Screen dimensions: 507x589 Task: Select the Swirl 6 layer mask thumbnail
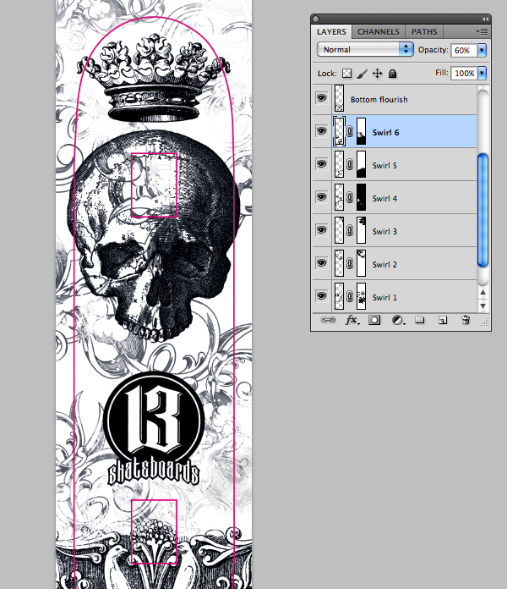pos(361,131)
